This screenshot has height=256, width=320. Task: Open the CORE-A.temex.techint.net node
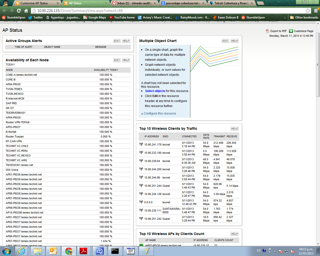tap(21, 75)
